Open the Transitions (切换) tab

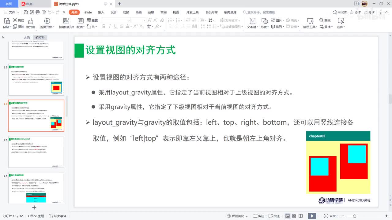tap(126, 12)
